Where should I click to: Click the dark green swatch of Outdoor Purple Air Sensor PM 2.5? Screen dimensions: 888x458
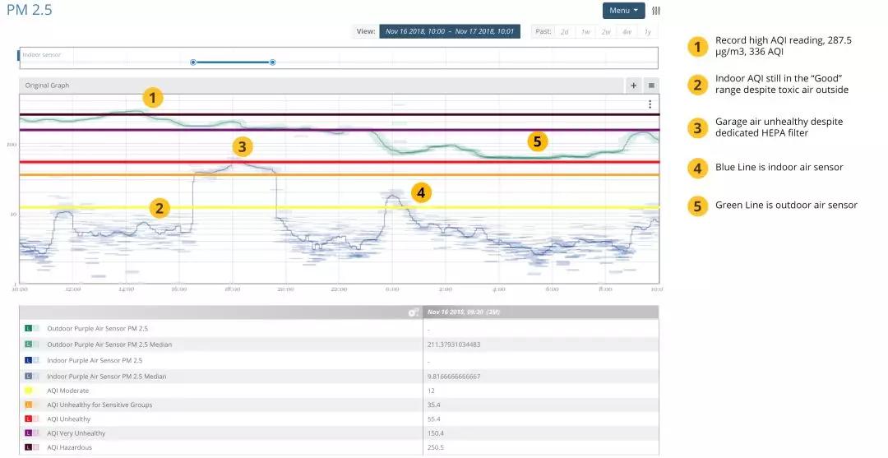tap(28, 328)
